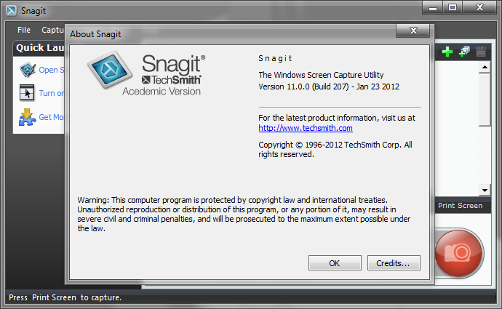Open the Credits... dialog
The width and height of the screenshot is (502, 309).
394,263
